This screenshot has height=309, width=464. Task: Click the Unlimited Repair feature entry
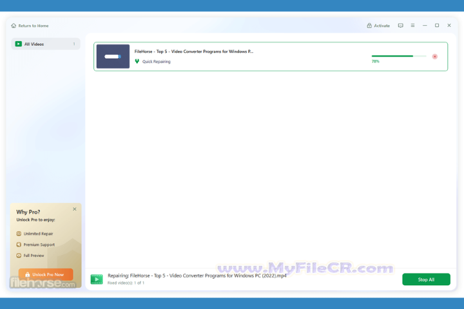pyautogui.click(x=35, y=234)
